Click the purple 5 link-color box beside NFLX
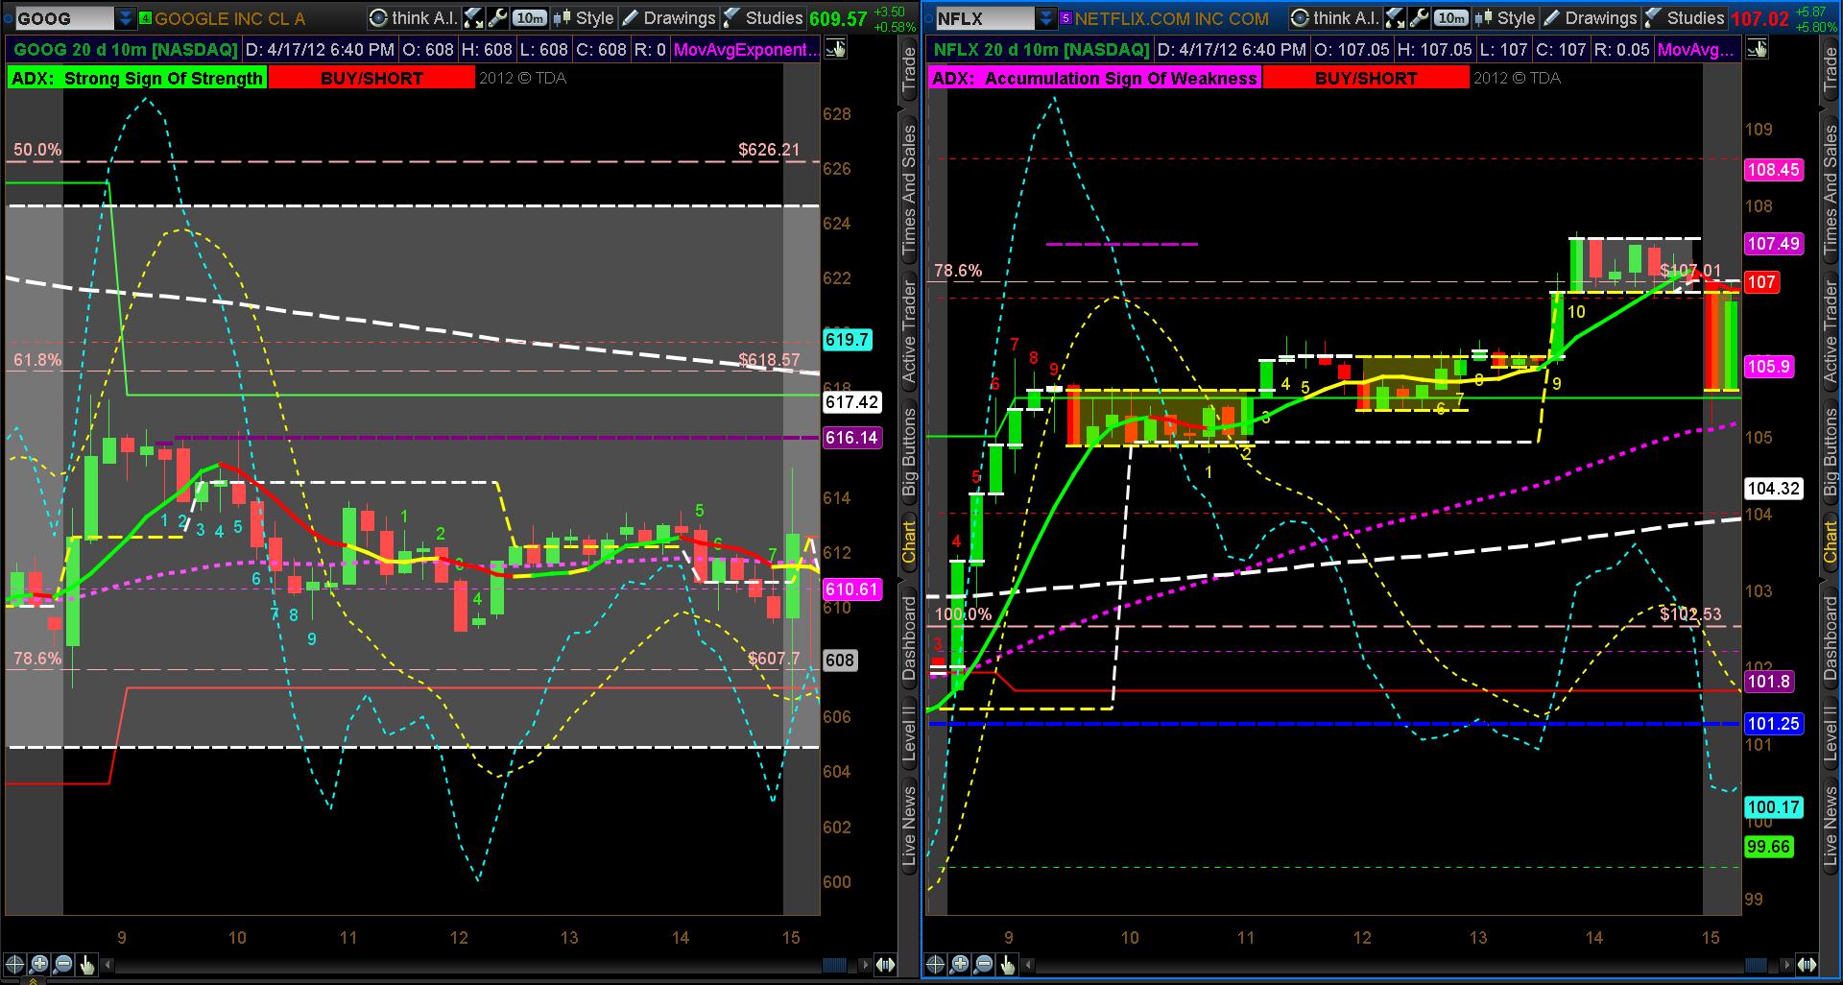The height and width of the screenshot is (985, 1843). coord(1066,18)
